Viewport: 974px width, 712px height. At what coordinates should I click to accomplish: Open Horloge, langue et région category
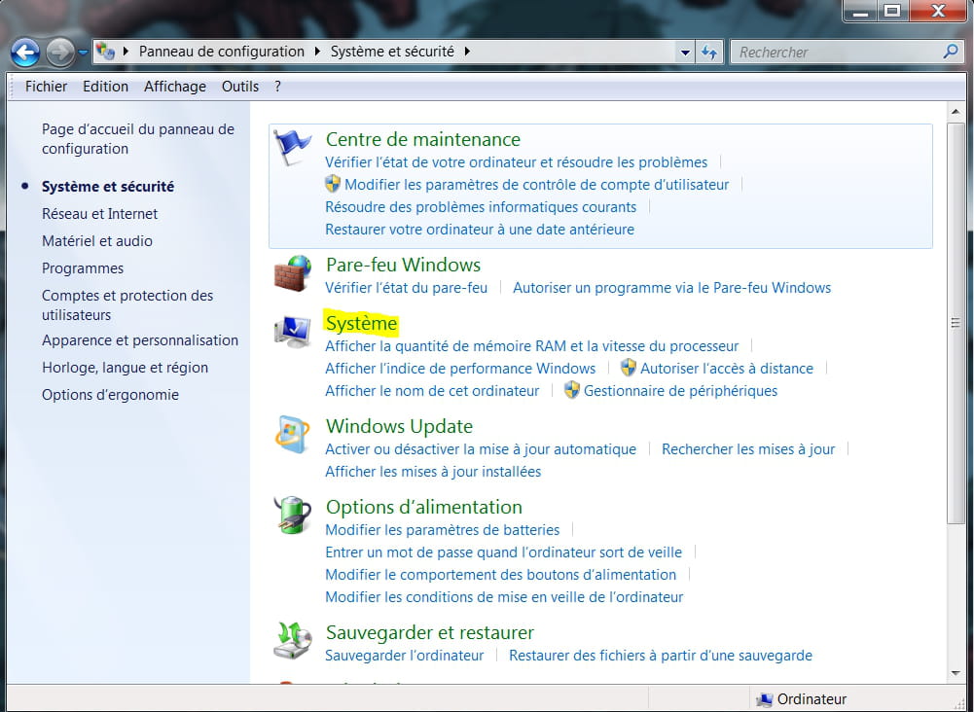pyautogui.click(x=125, y=368)
